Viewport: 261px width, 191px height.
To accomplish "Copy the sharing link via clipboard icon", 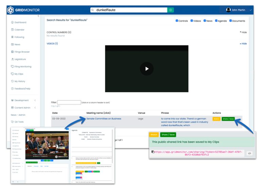I will click(153, 152).
